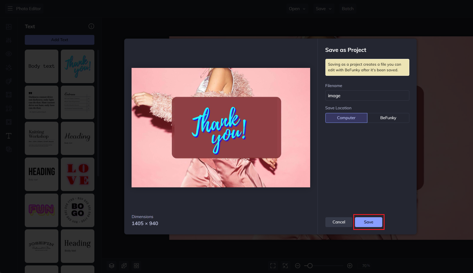The width and height of the screenshot is (473, 273).
Task: Open the Effects sparkle sidebar tool
Action: coord(9,68)
